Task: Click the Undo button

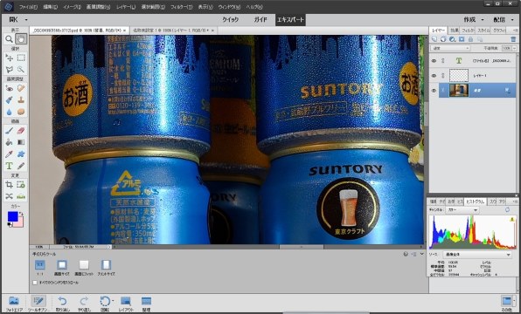Action: pos(62,304)
